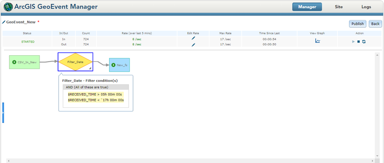Click the green play icon on CSV_In_New

click(14, 62)
